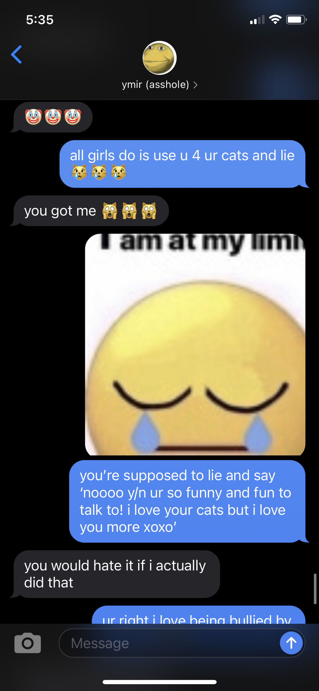Open the camera icon beside message field
This screenshot has width=319, height=691.
(x=28, y=643)
